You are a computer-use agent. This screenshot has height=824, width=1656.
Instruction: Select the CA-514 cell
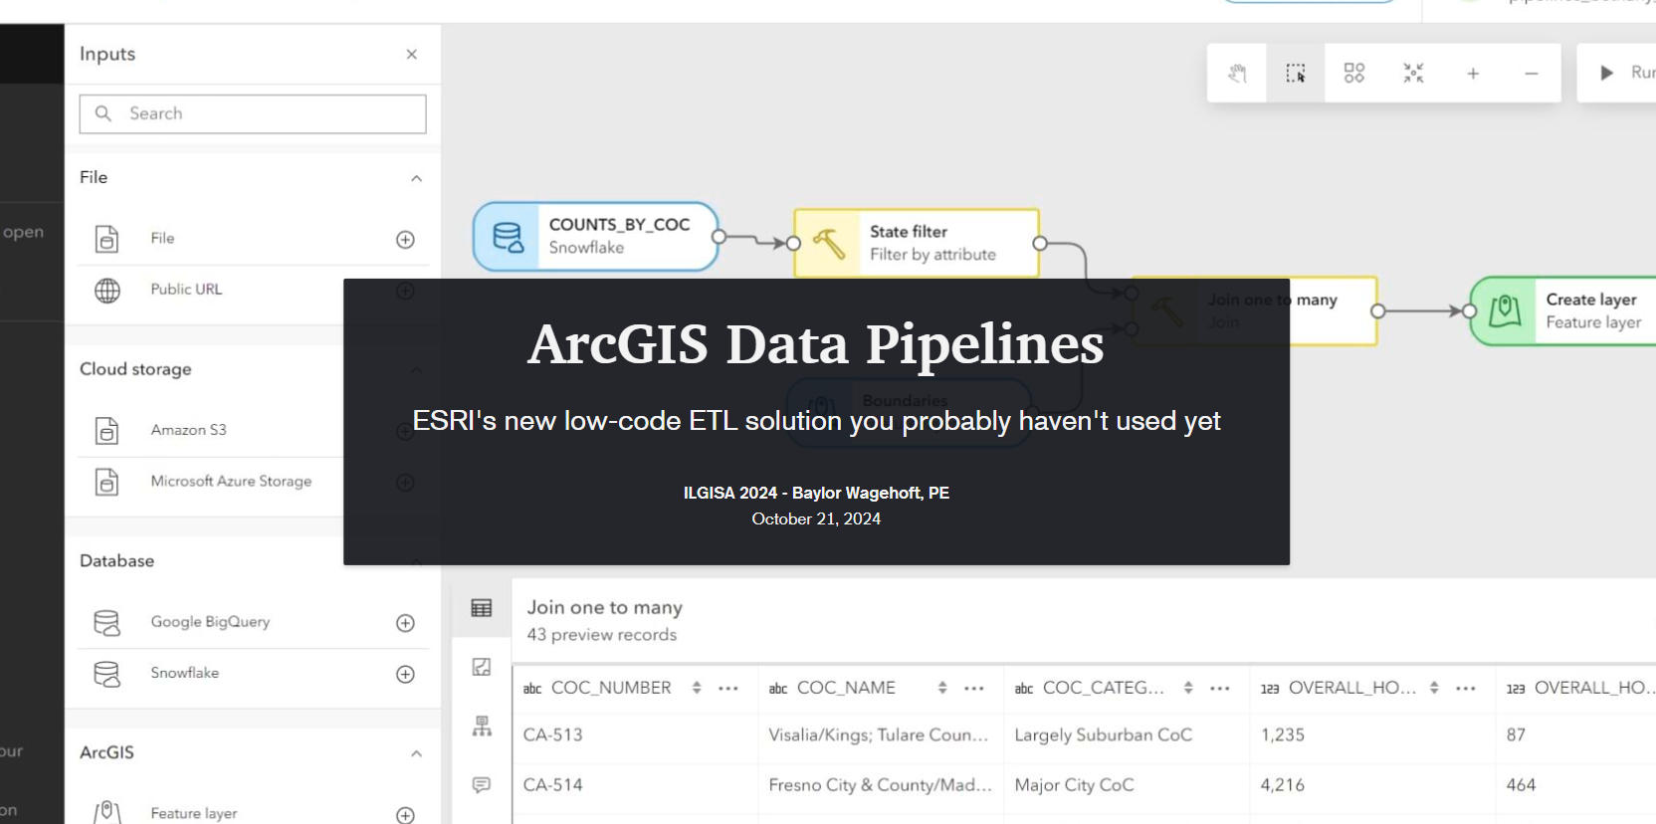tap(635, 785)
